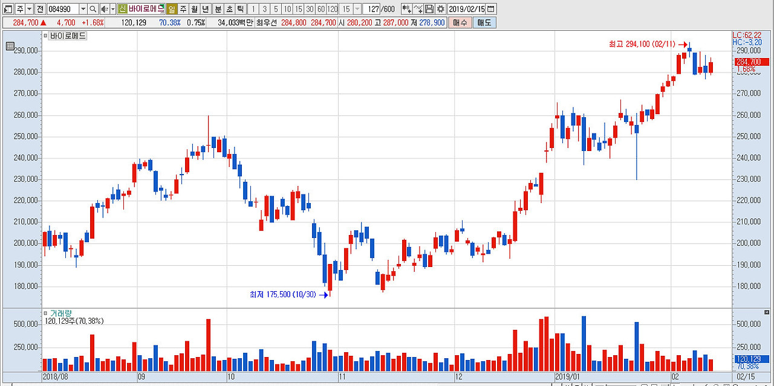Open the candlestick chart type icon
Screen dimensions: 774x386
pos(406,9)
